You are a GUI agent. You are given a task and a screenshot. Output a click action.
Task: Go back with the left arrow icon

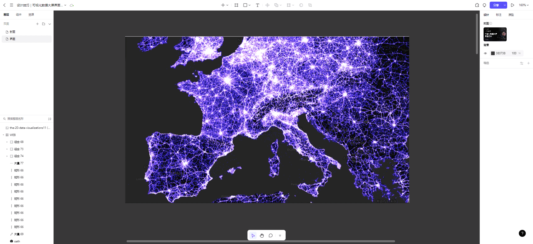coord(4,5)
